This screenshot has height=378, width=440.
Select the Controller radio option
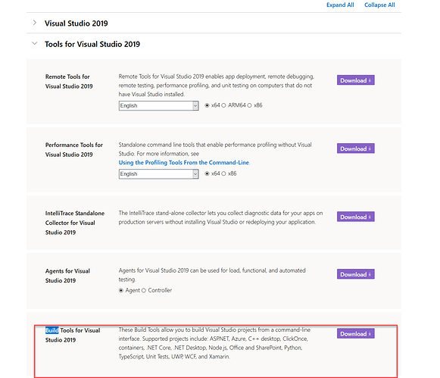click(x=144, y=290)
